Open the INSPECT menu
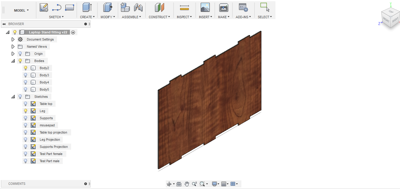The image size is (400, 189). 184,17
